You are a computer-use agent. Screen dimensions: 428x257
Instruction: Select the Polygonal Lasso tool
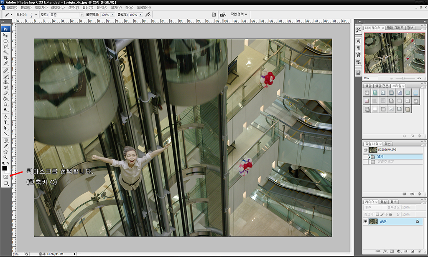tap(5, 47)
